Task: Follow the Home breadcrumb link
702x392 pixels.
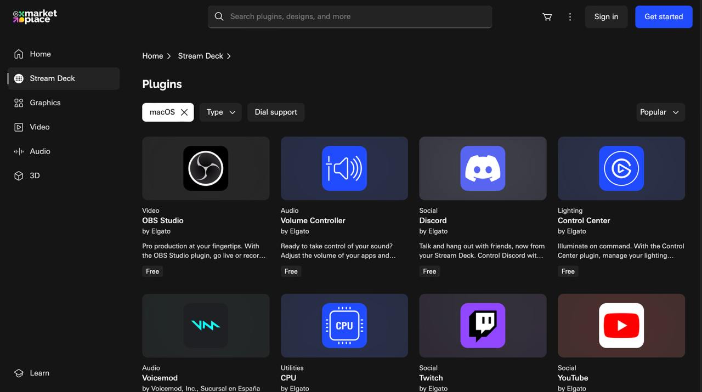Action: [x=152, y=56]
